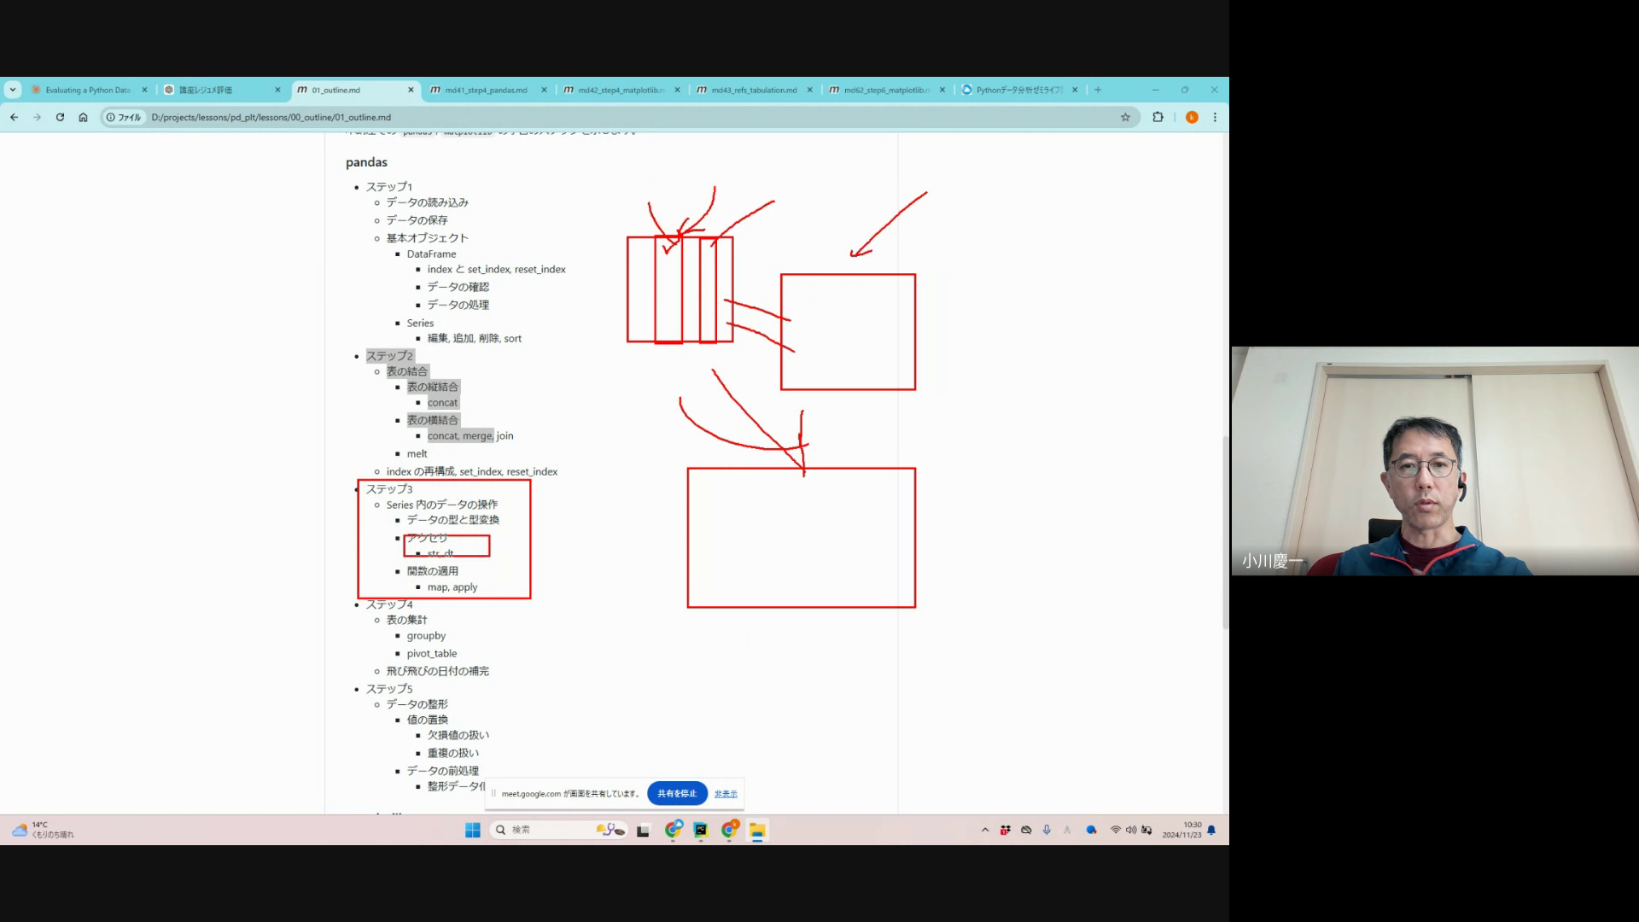Expand the tab search dropdown
The height and width of the screenshot is (922, 1639).
(x=12, y=90)
